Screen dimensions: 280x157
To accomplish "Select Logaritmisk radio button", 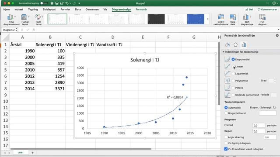I will tap(233, 74).
